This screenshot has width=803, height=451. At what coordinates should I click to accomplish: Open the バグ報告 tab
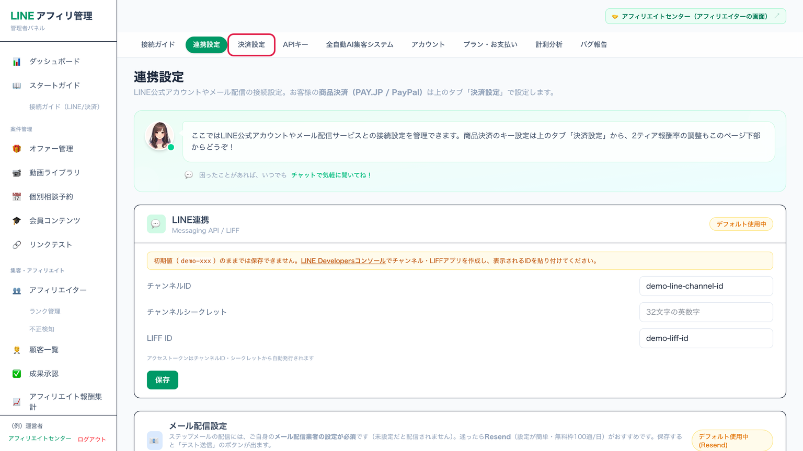click(594, 45)
